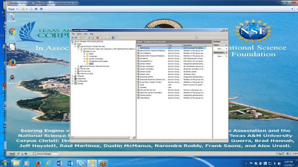The image size is (298, 167).
Task: Click the Server Manager taskbar button in VM
Action: pos(46,154)
